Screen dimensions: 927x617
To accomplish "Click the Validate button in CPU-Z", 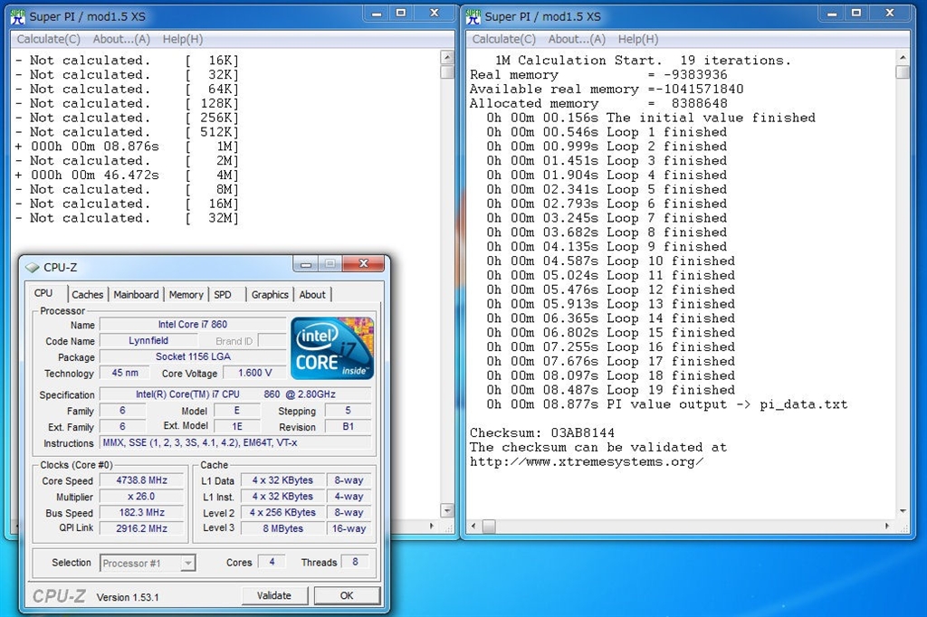I will 274,595.
